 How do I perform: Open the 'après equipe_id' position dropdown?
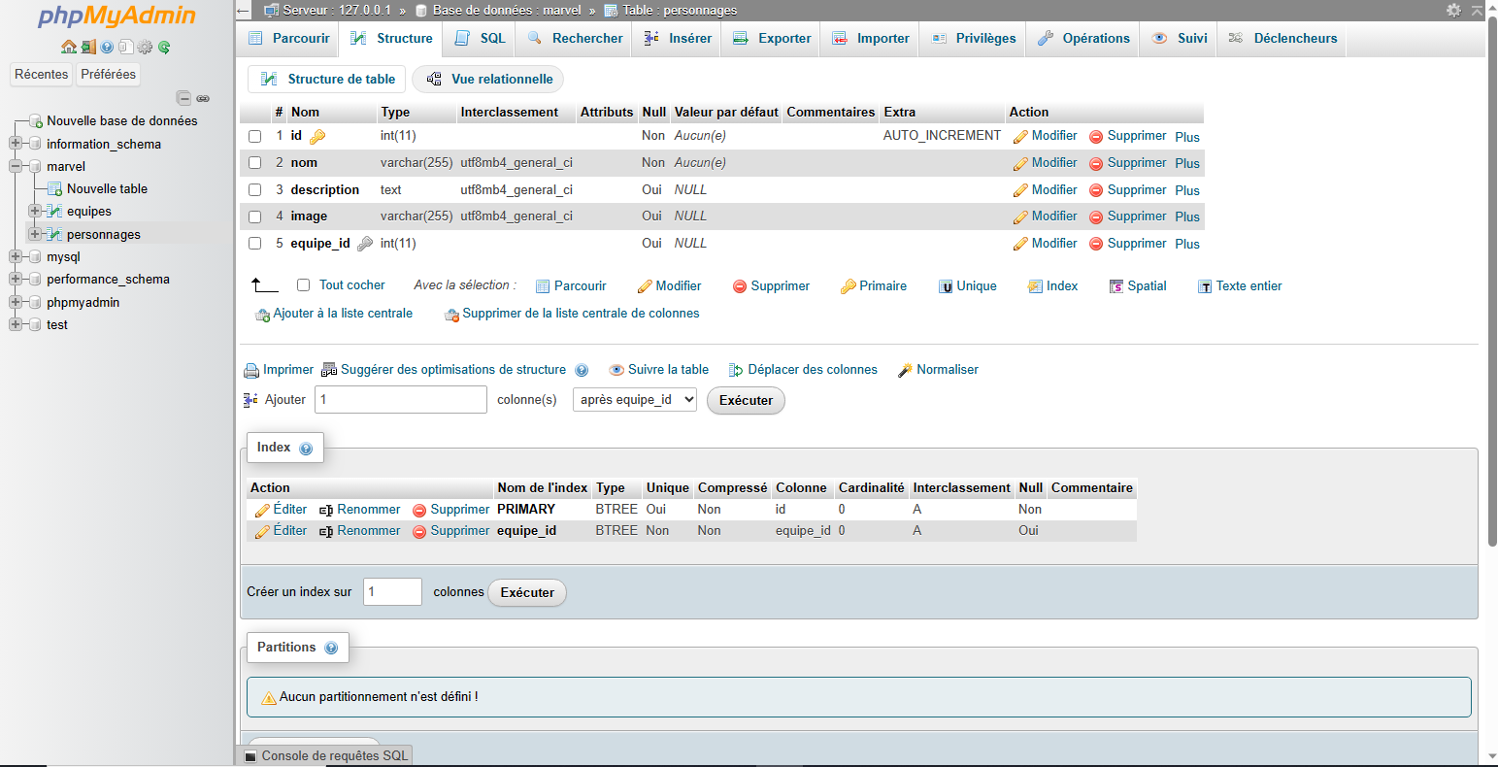coord(635,400)
